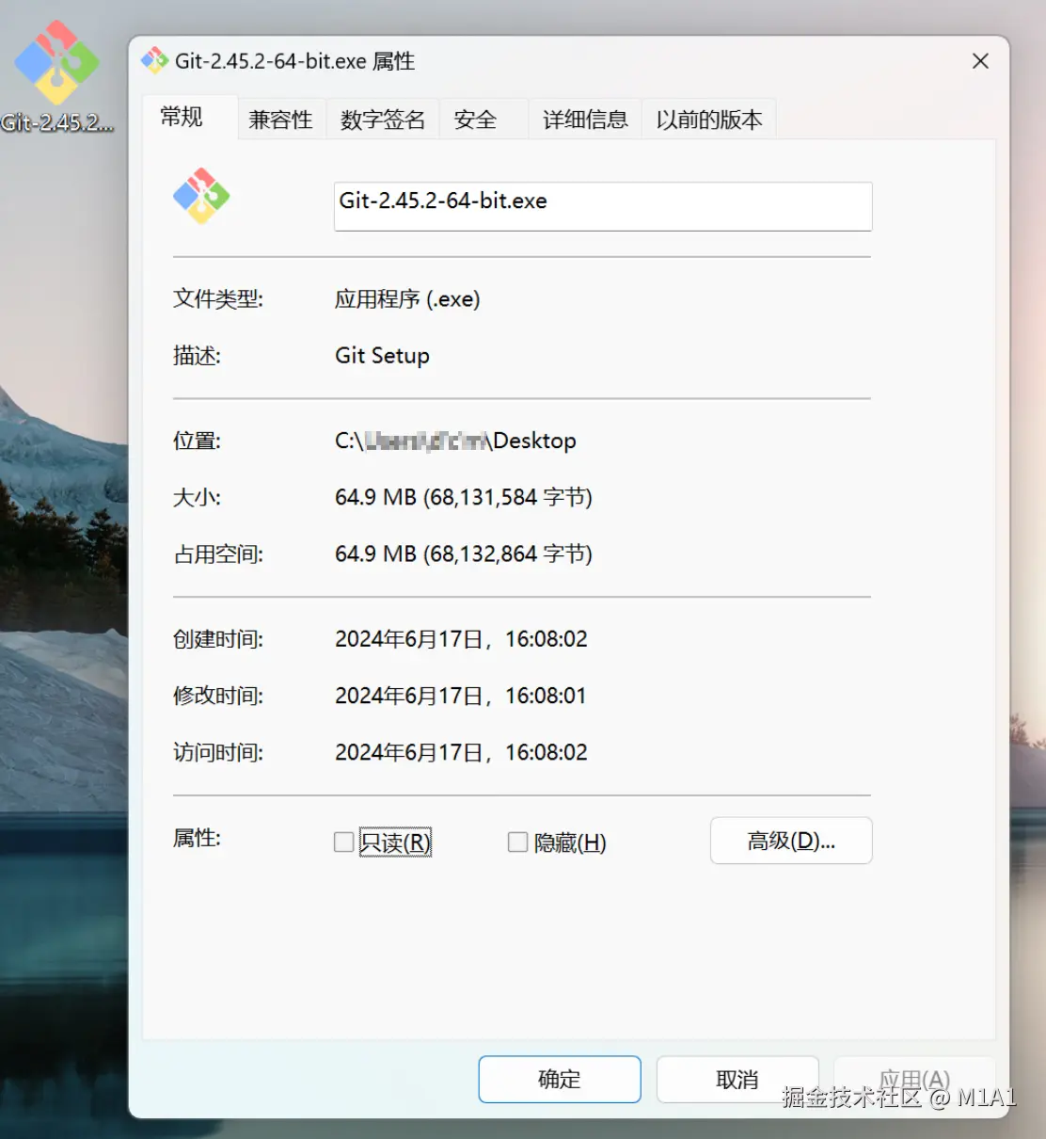
Task: Click the file type value 应用程序 (.exe)
Action: pyautogui.click(x=407, y=299)
